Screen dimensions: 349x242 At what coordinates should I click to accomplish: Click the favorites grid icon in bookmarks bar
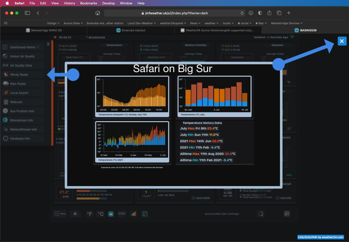6,23
